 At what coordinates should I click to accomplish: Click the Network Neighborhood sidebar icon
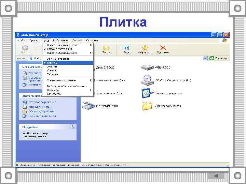[25, 102]
